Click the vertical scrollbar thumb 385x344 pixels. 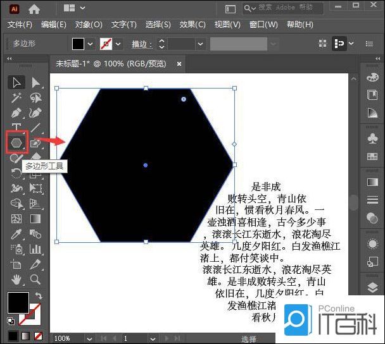[353, 202]
